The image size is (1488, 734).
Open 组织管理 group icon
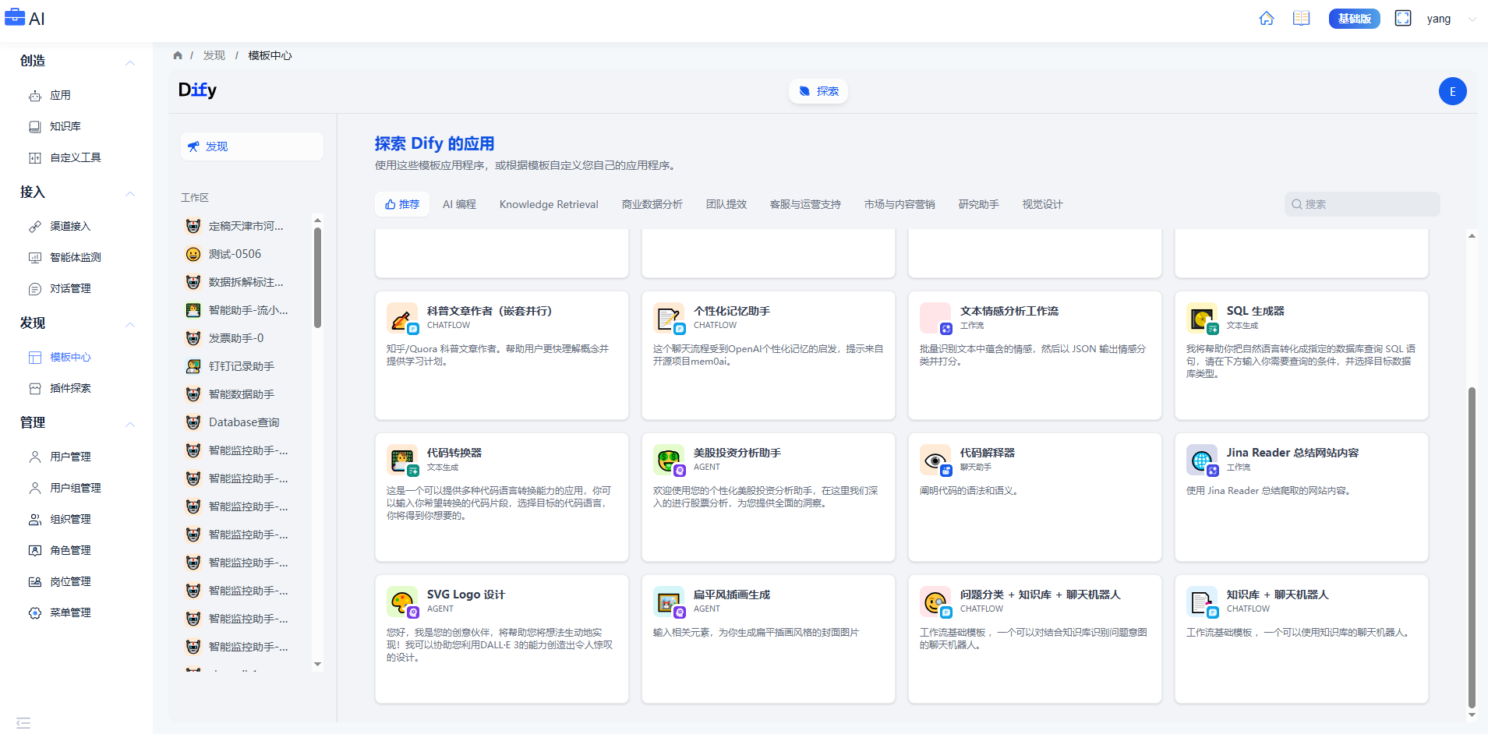click(x=35, y=519)
